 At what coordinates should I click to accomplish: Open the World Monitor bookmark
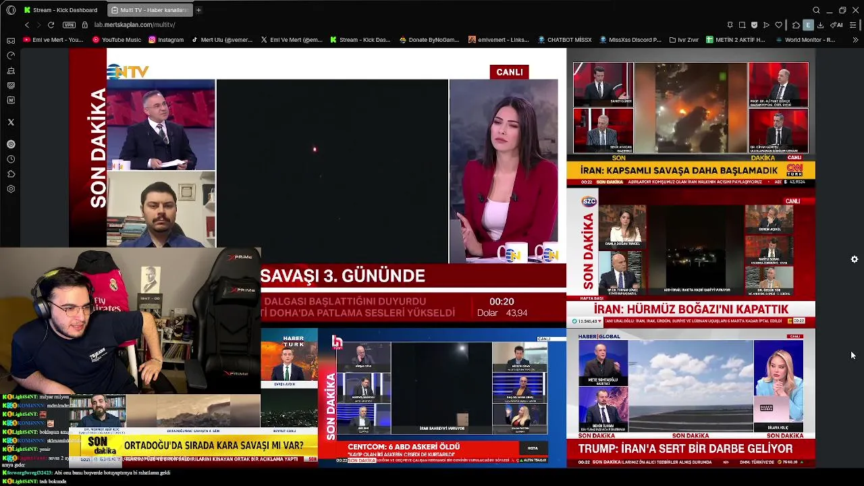click(x=805, y=40)
